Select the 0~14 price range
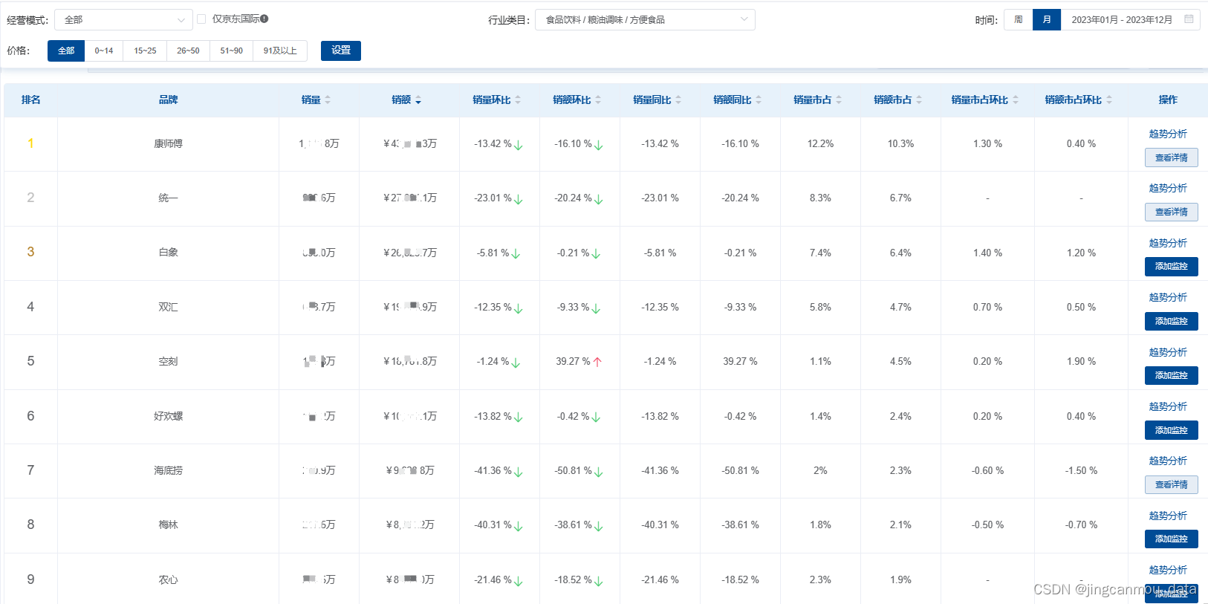Screen dimensions: 1208x604 click(x=104, y=51)
